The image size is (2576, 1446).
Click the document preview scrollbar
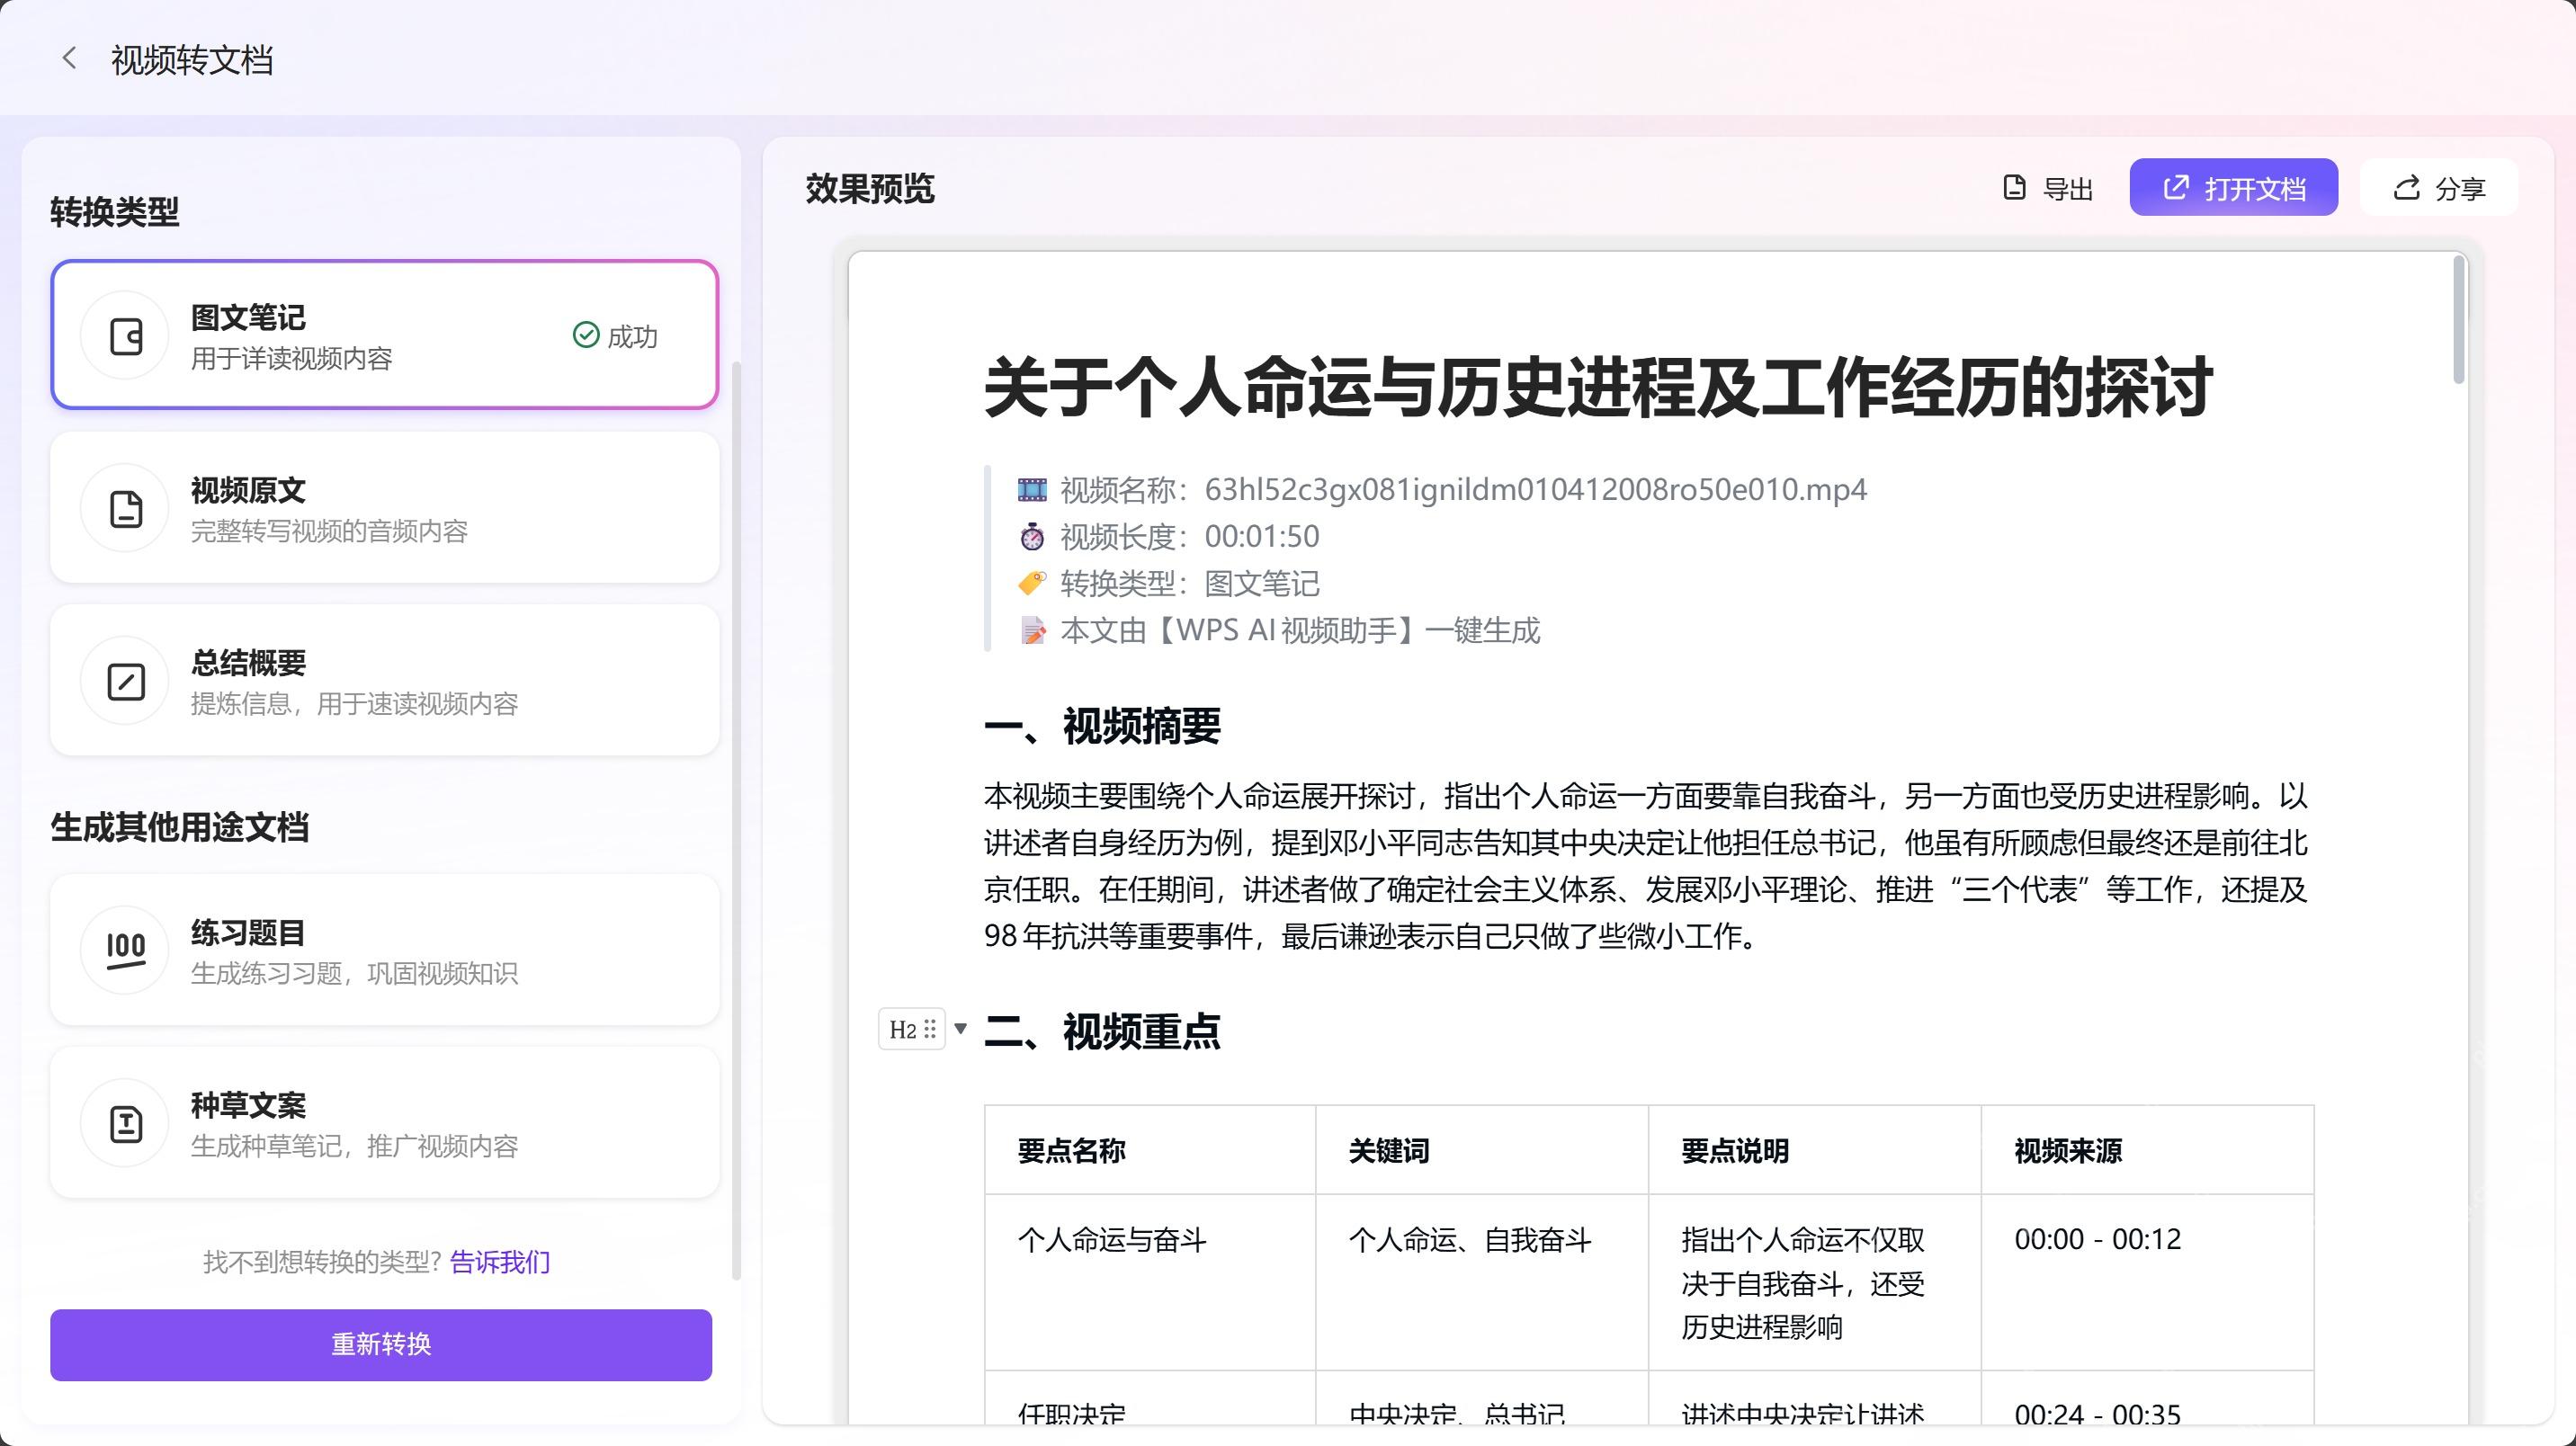click(2459, 320)
